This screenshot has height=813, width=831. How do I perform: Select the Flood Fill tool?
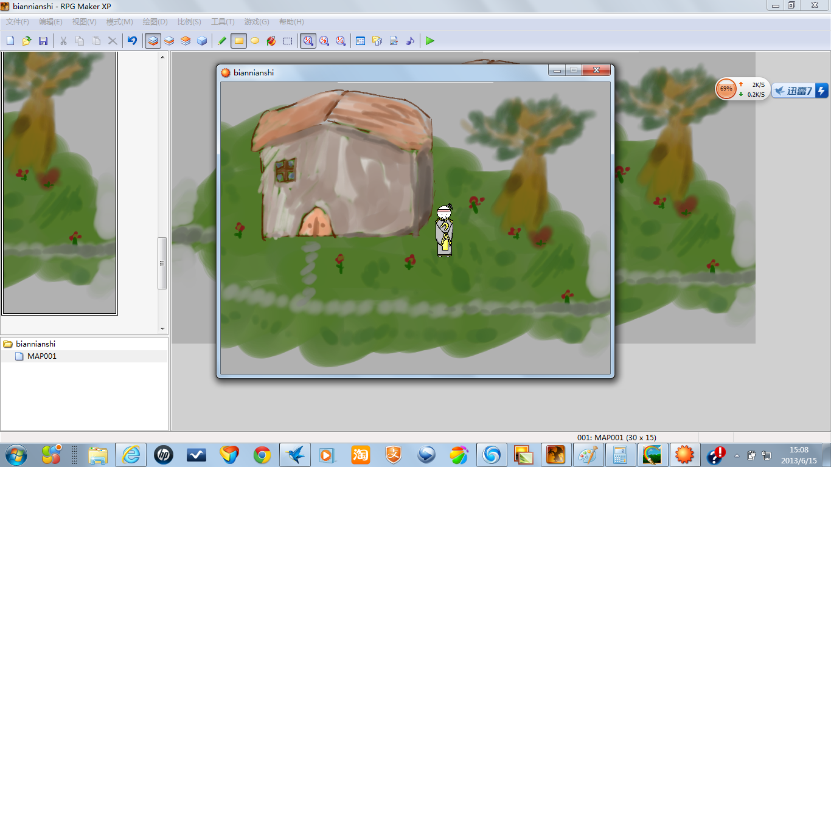[271, 41]
